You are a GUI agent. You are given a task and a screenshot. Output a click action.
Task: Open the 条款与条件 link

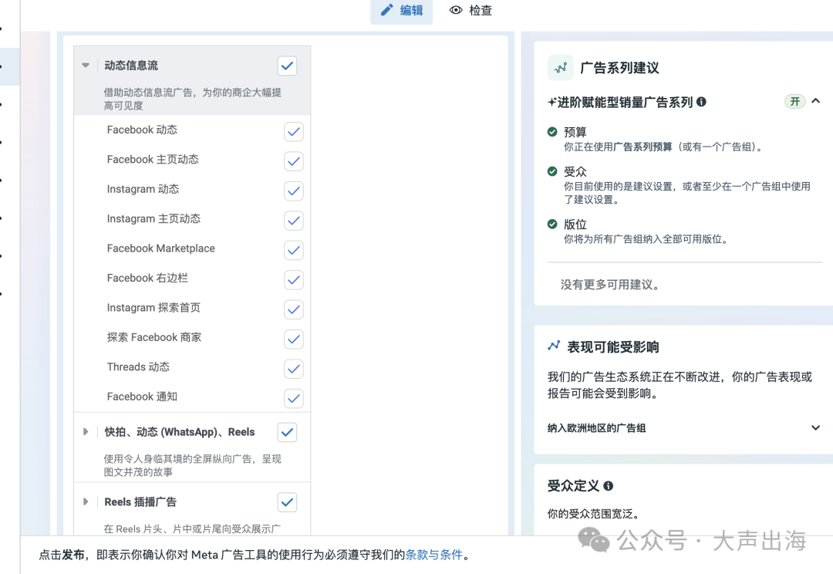point(434,555)
